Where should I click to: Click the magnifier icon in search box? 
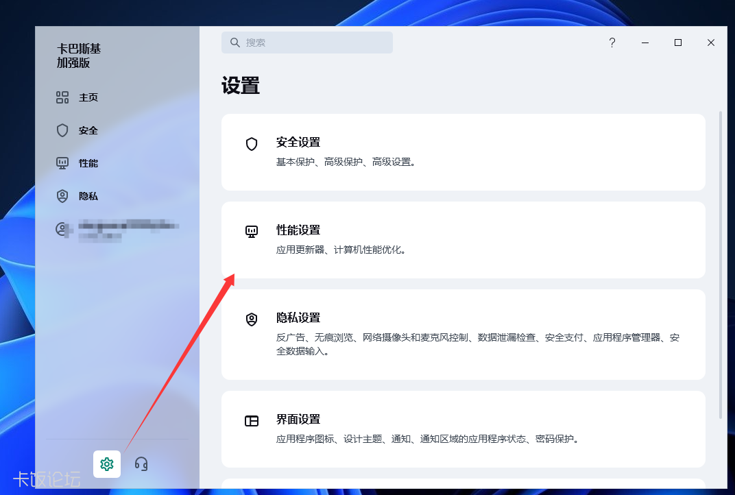pos(235,43)
